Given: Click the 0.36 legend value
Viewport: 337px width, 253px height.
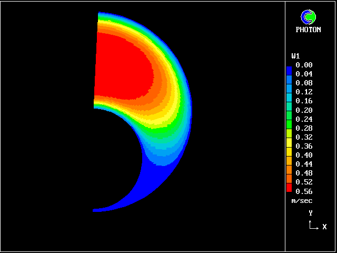Looking at the screenshot, I should pyautogui.click(x=304, y=146).
